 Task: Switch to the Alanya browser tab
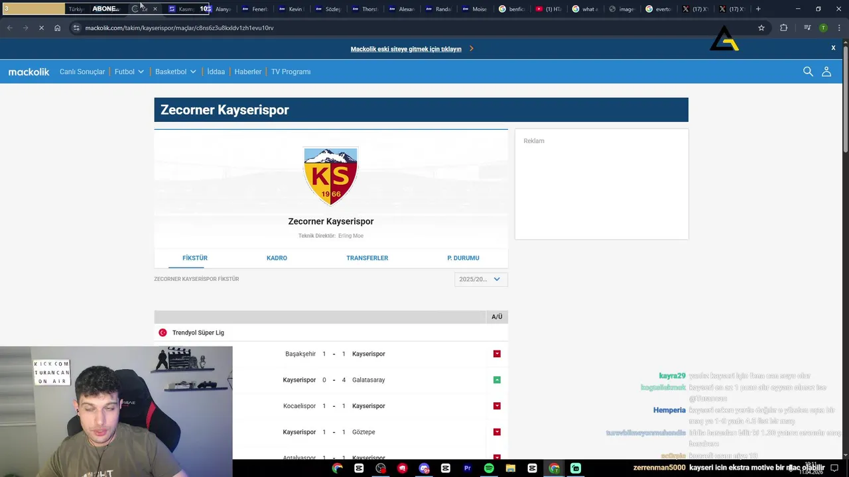pos(218,9)
